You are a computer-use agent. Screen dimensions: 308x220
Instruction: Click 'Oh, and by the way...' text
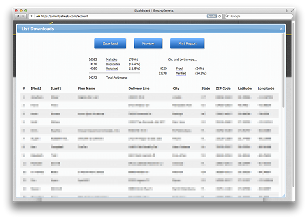tap(182, 59)
